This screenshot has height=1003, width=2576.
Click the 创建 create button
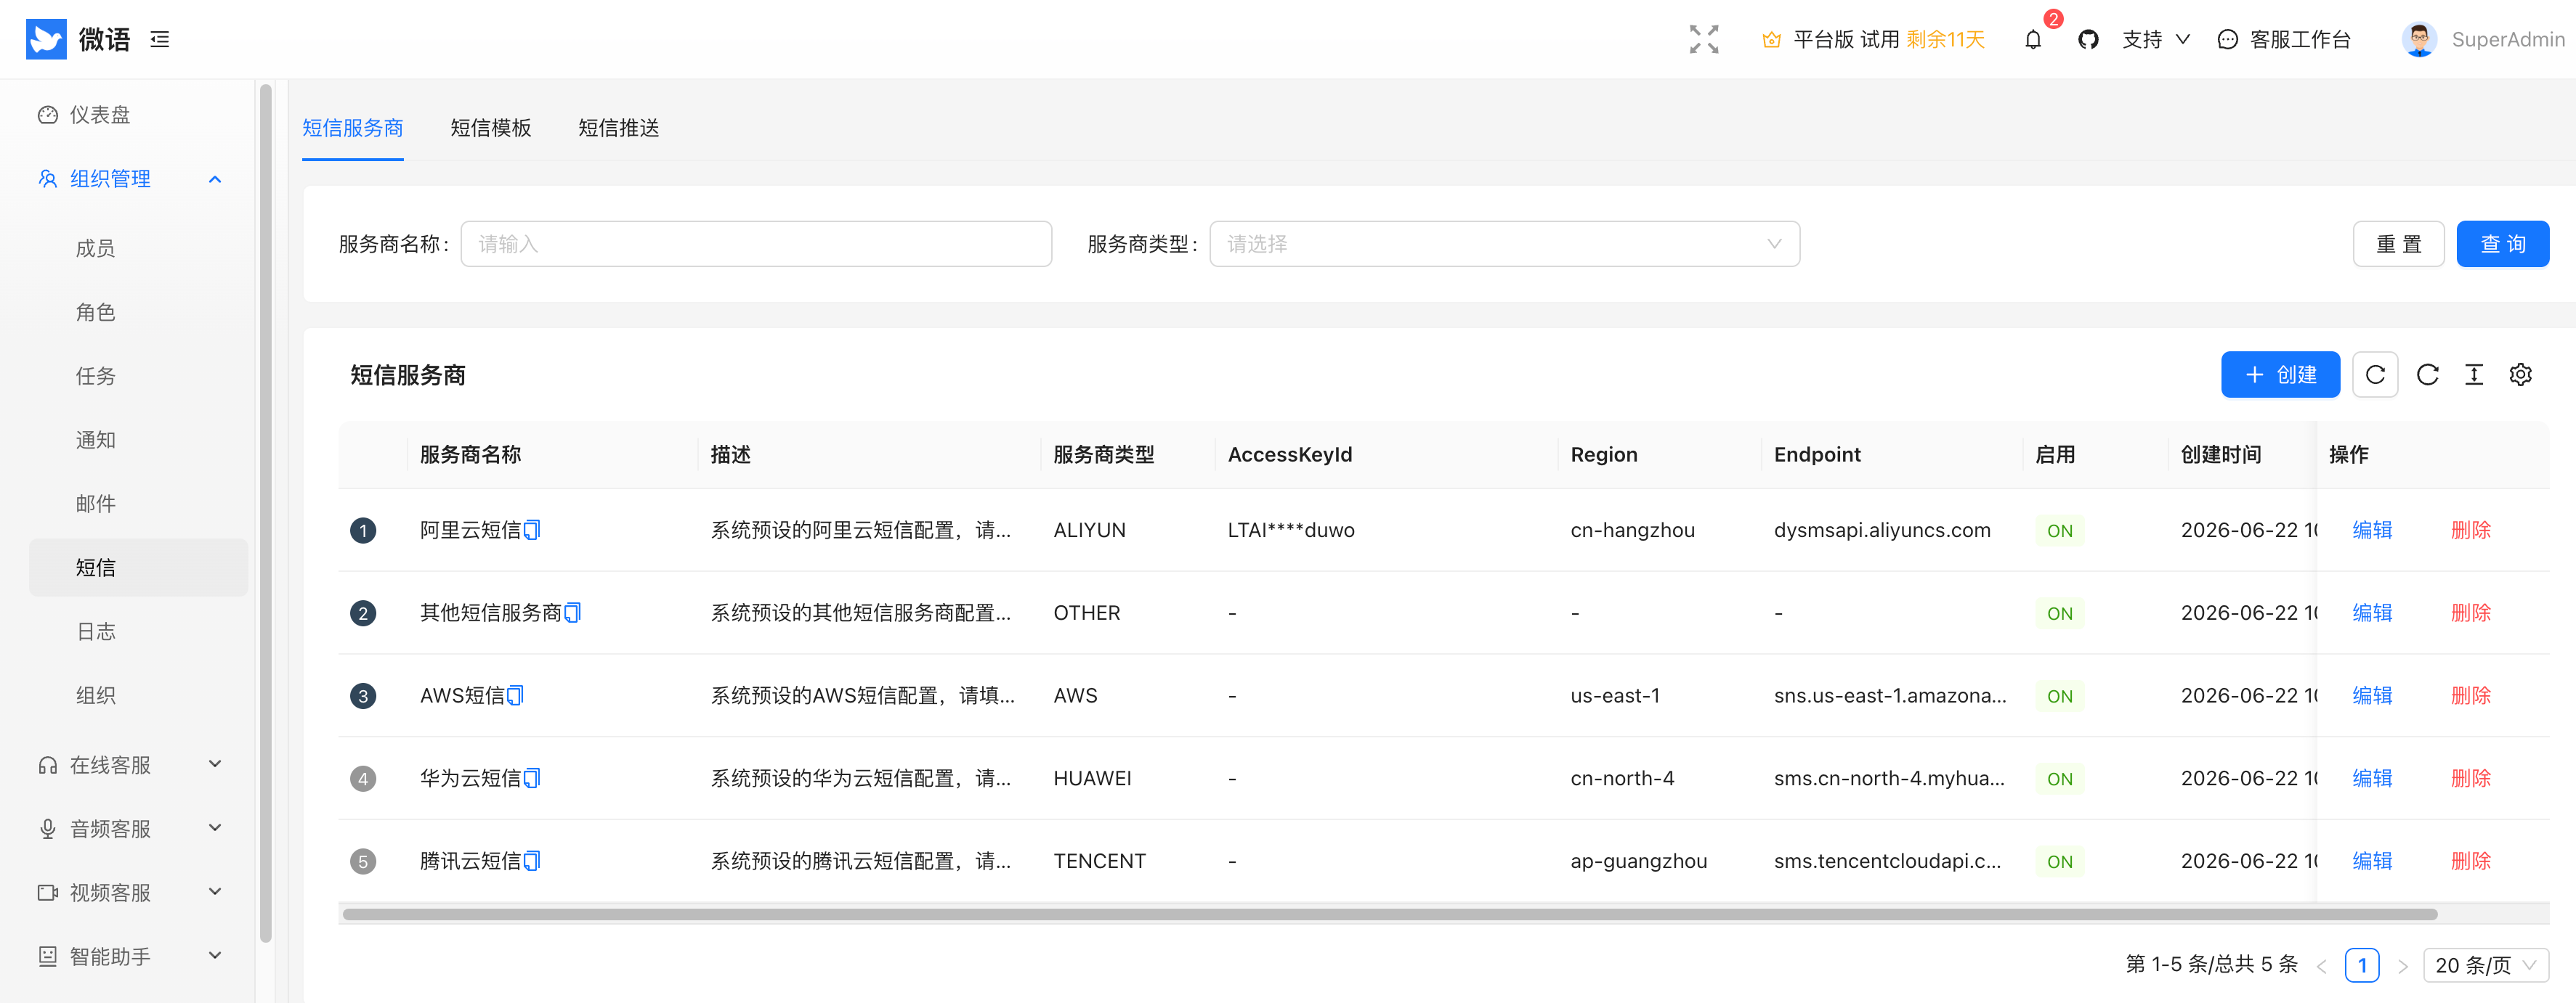(x=2280, y=374)
